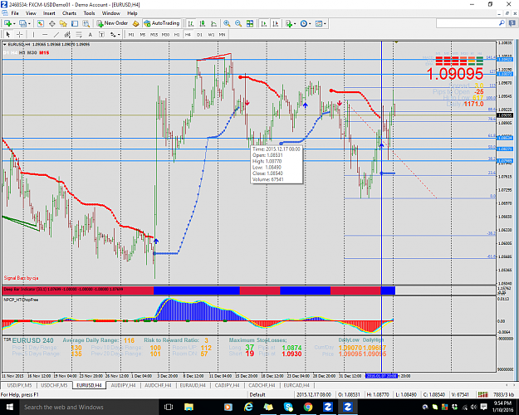
Task: Switch chart to Bar Chart style
Action: pyautogui.click(x=191, y=23)
